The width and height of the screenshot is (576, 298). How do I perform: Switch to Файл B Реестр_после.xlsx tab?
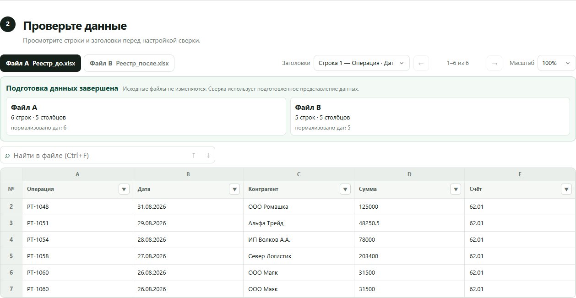(x=129, y=63)
